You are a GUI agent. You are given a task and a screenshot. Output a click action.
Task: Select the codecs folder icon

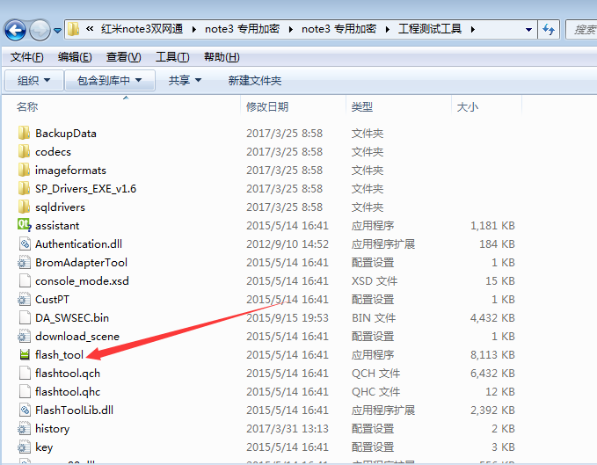pos(24,151)
